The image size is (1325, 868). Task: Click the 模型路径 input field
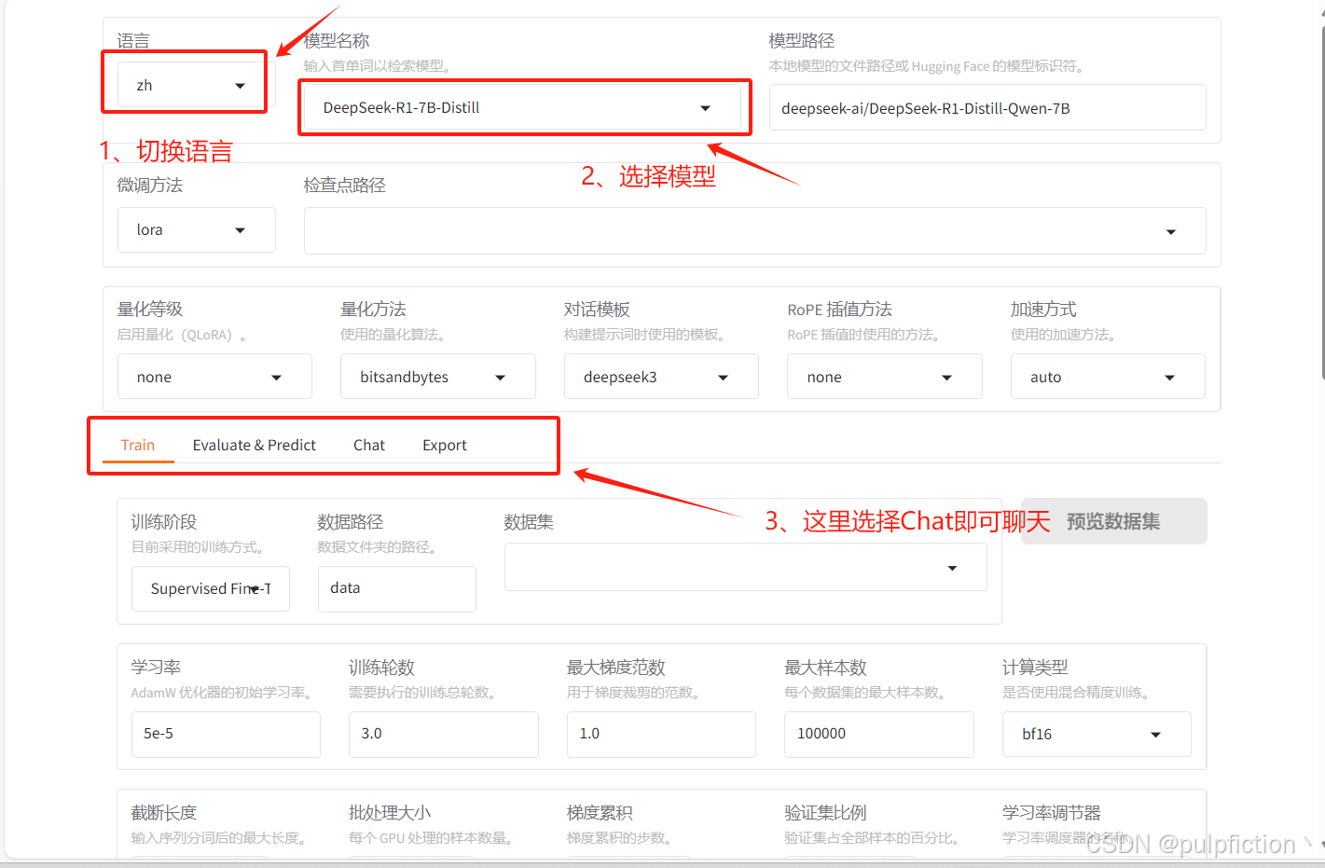(x=987, y=108)
